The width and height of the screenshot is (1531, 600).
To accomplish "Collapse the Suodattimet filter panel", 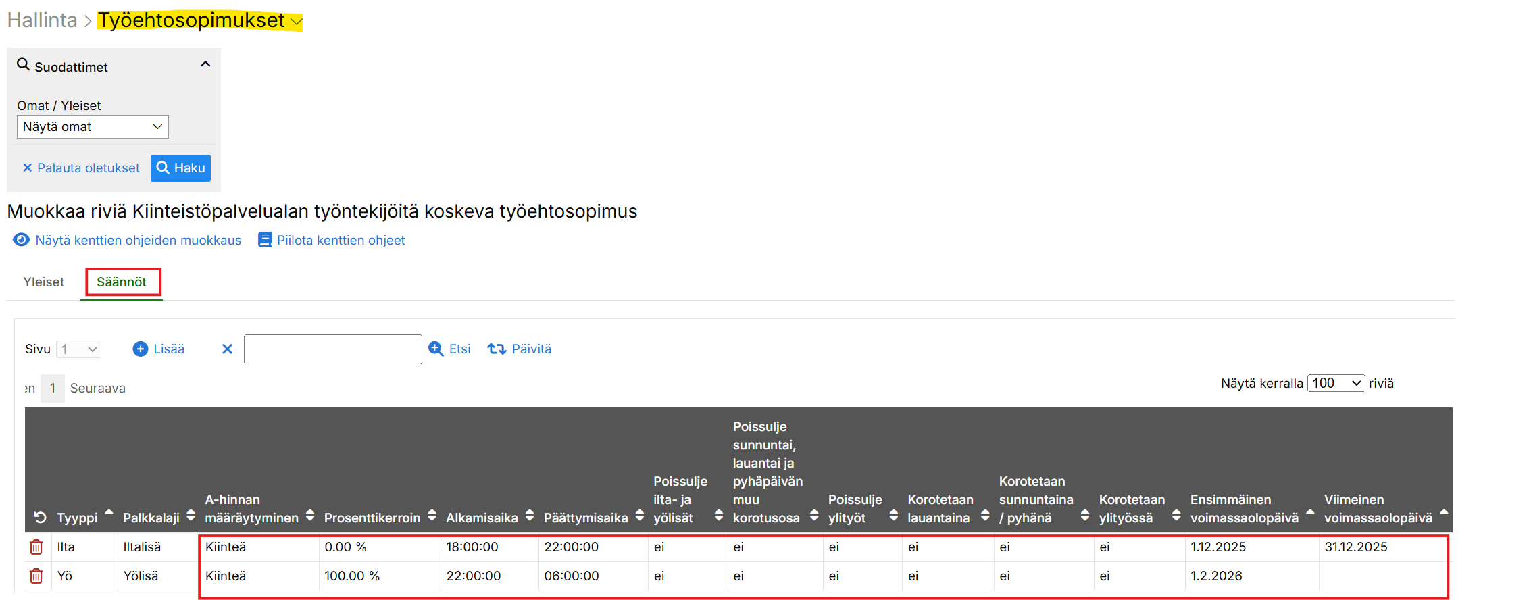I will coord(205,65).
